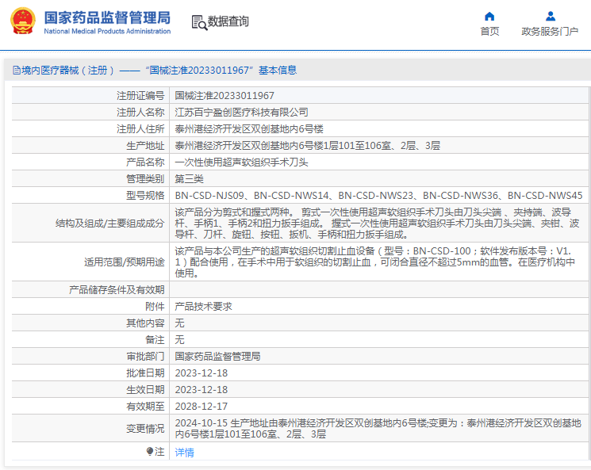
Task: Click the 生产地址 row label
Action: tap(145, 146)
